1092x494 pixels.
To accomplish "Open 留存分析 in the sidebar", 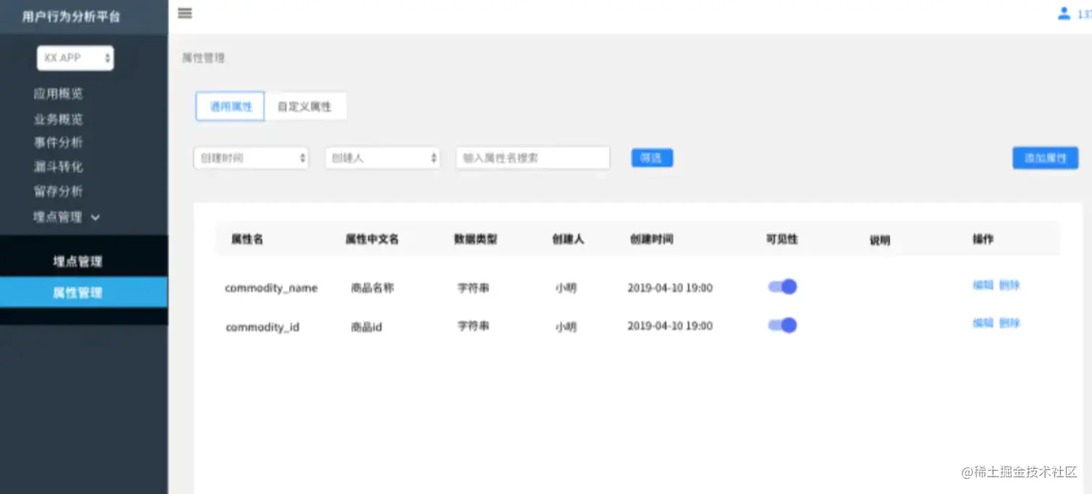I will pos(58,191).
